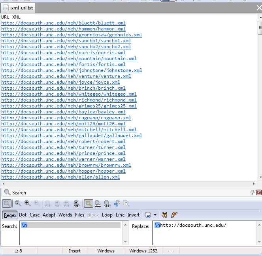Viewport: 262px width, 256px height.
Task: Switch to the xml_url.txt tab
Action: click(x=18, y=8)
